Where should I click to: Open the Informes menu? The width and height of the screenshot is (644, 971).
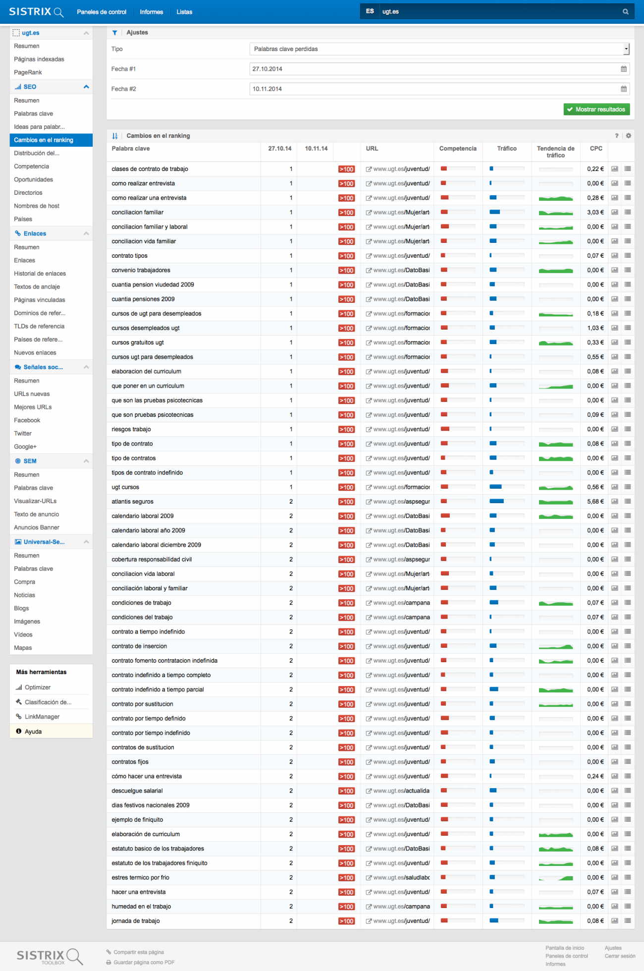[x=151, y=12]
